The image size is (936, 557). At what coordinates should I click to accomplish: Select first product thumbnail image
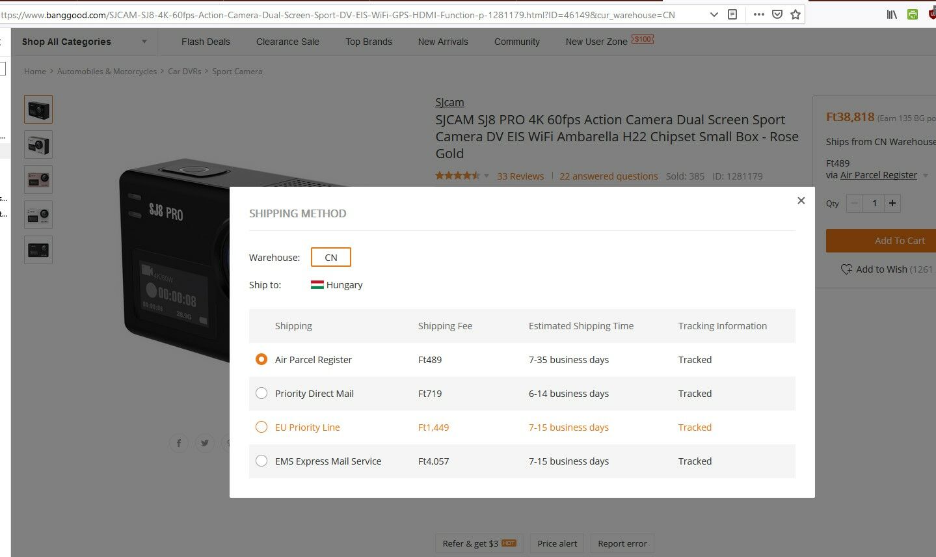pyautogui.click(x=38, y=109)
